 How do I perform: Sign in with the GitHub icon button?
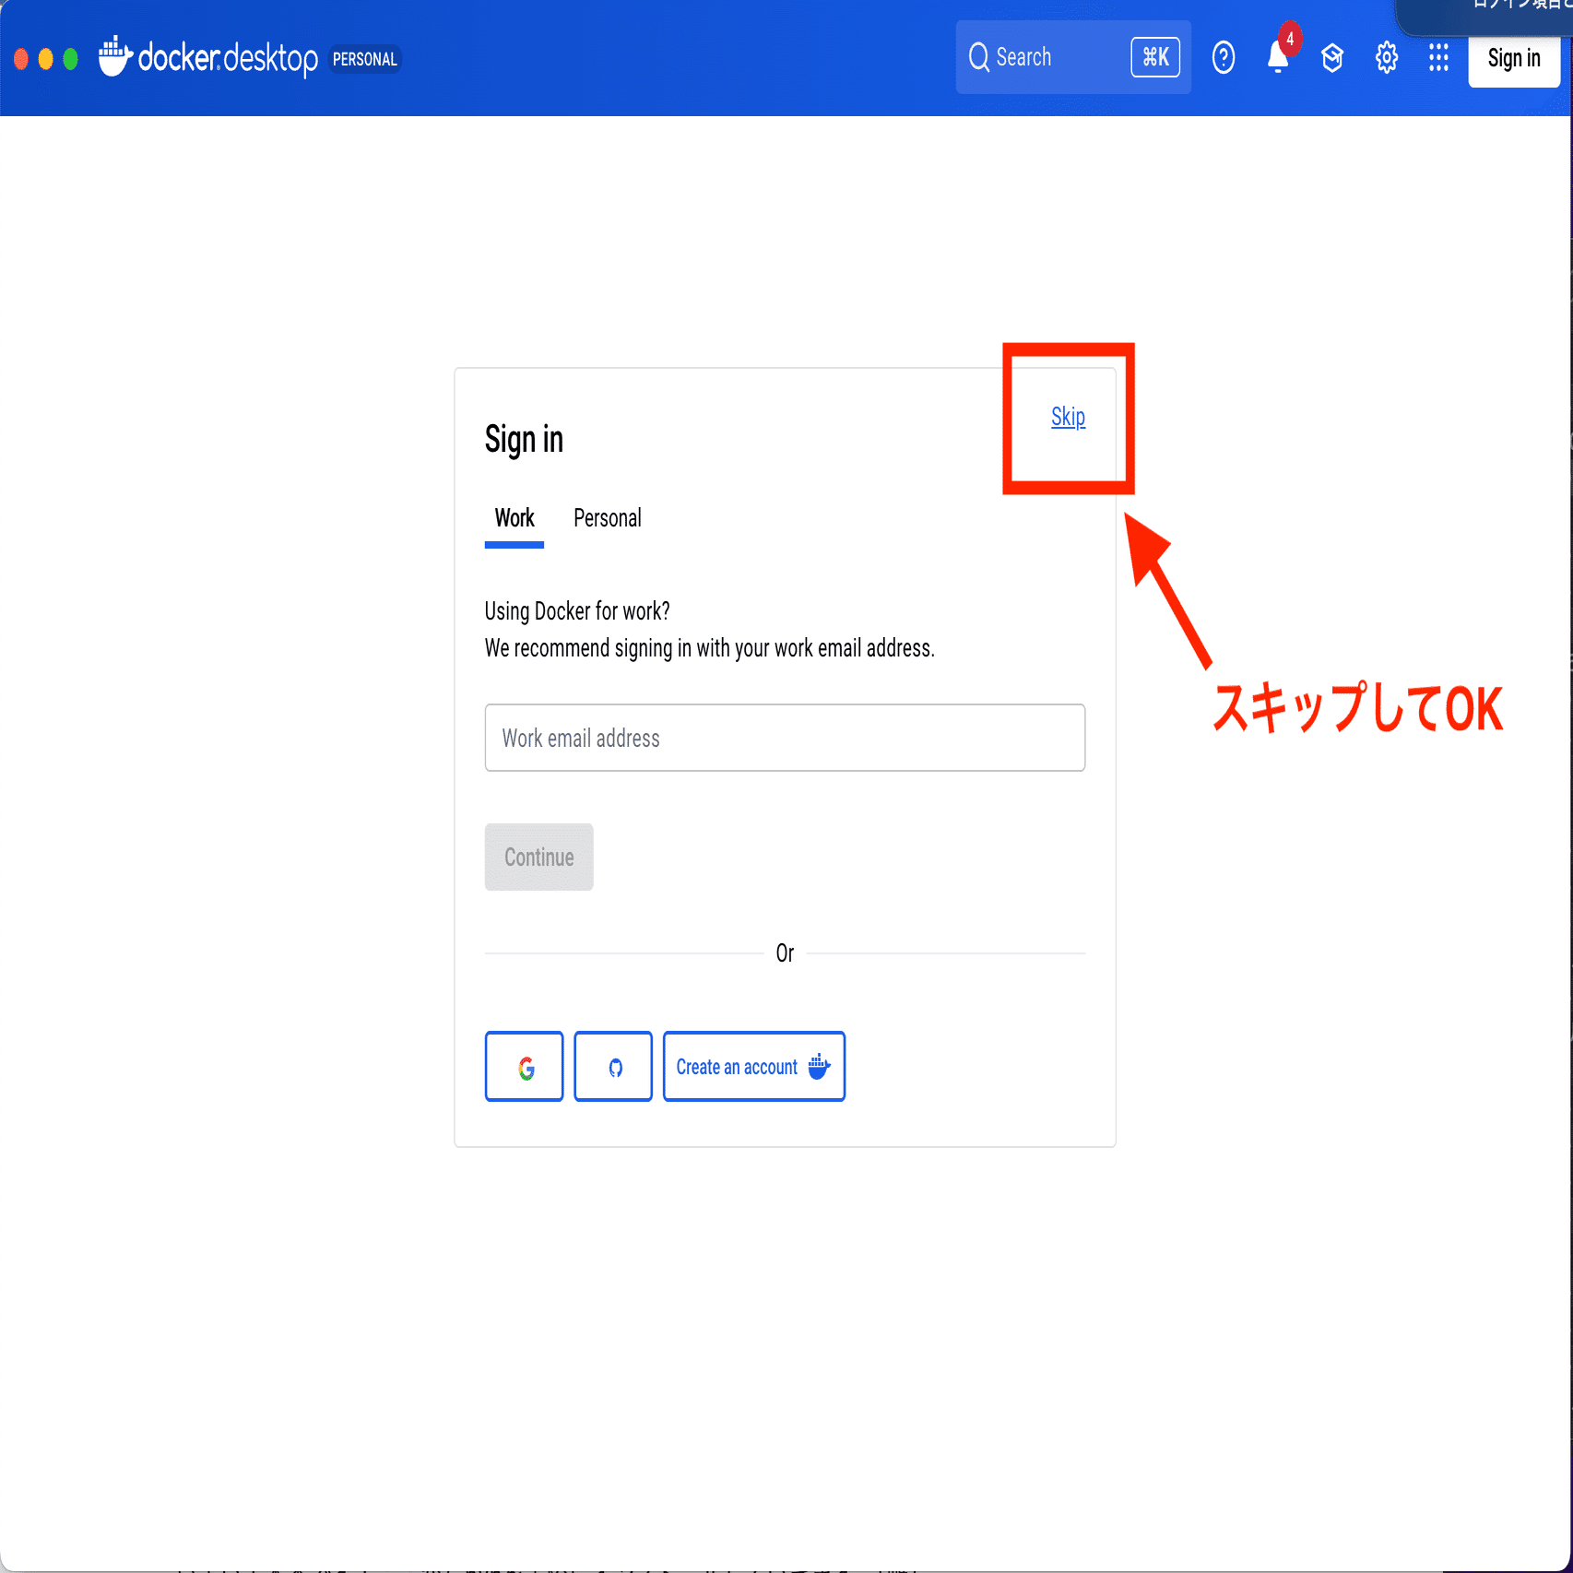613,1067
